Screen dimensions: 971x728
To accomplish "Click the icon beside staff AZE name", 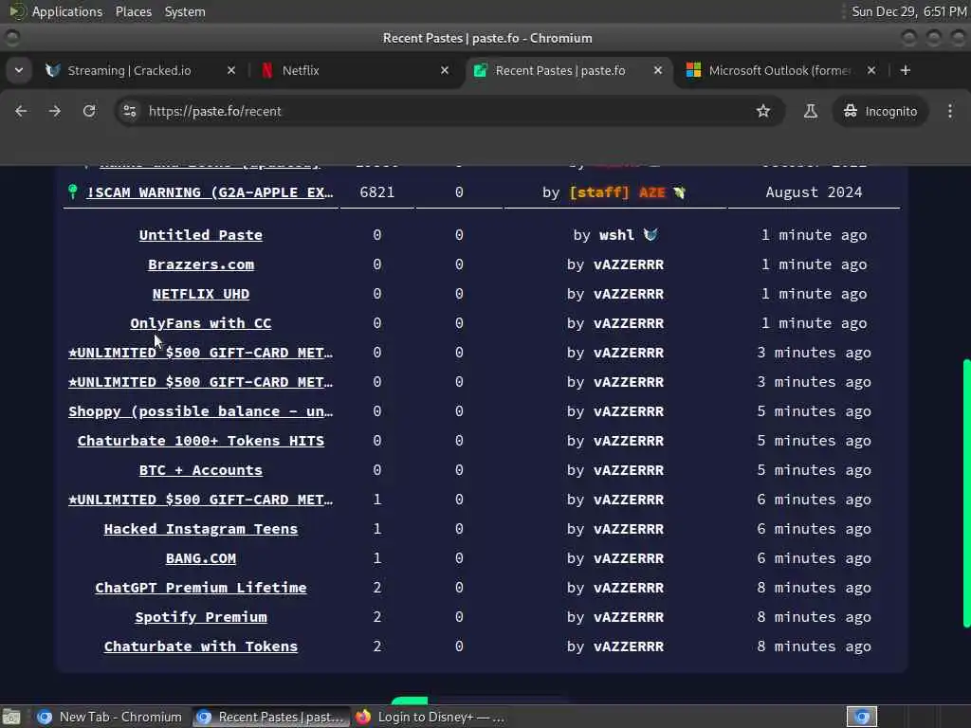I will (x=679, y=192).
